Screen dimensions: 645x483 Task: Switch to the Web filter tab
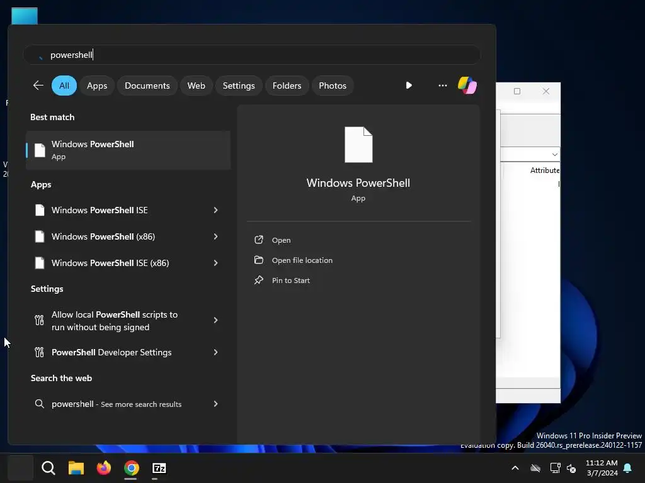tap(197, 86)
